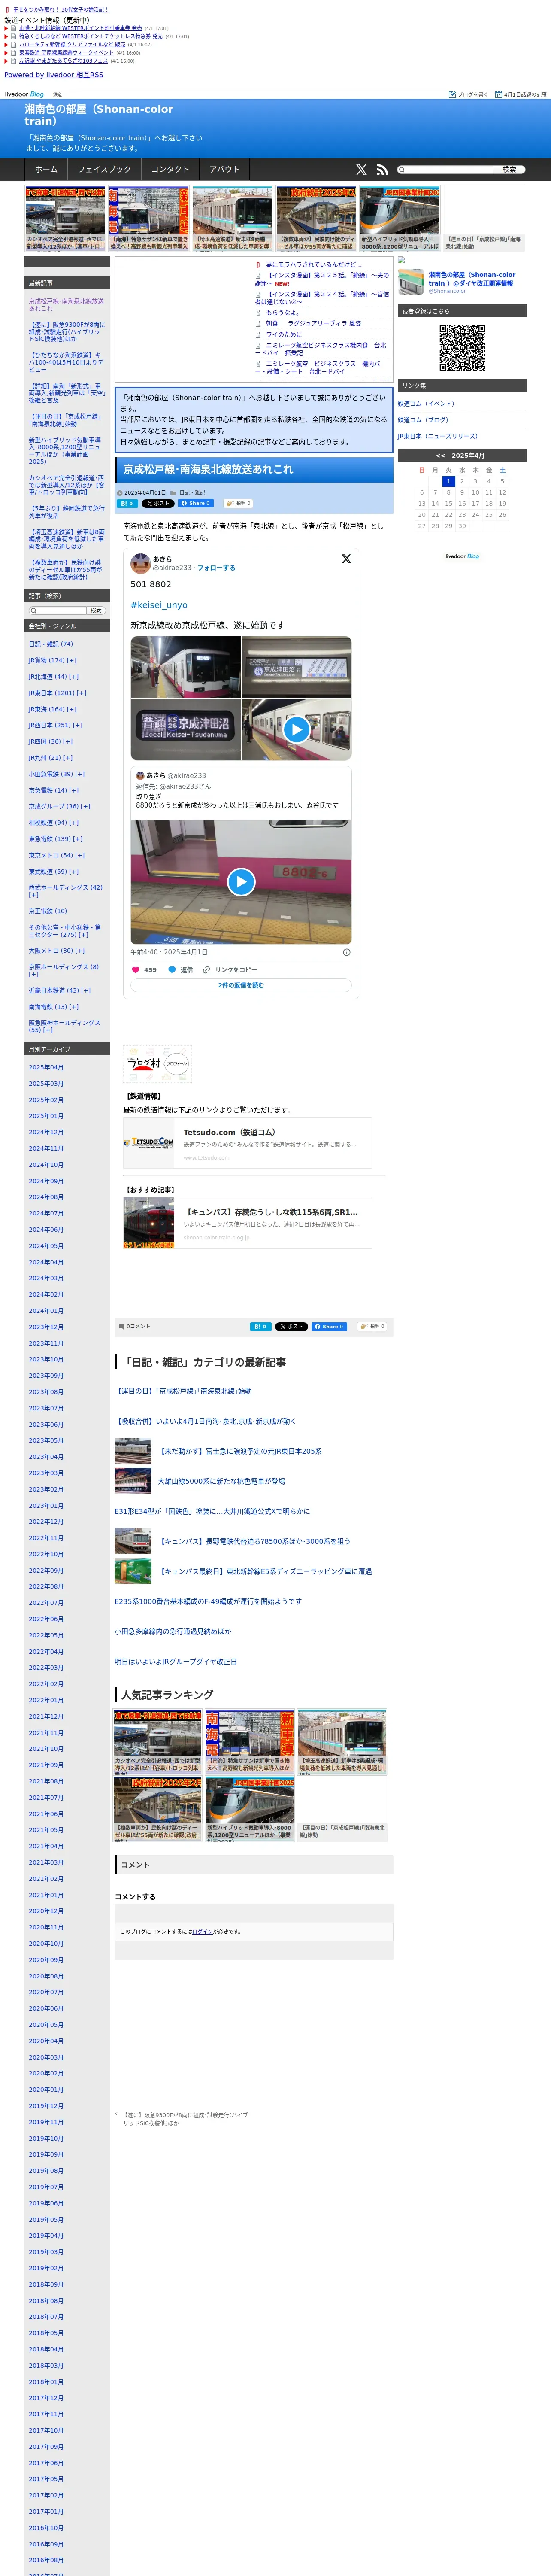Expand the JR東日本 (1201) category

(x=81, y=692)
